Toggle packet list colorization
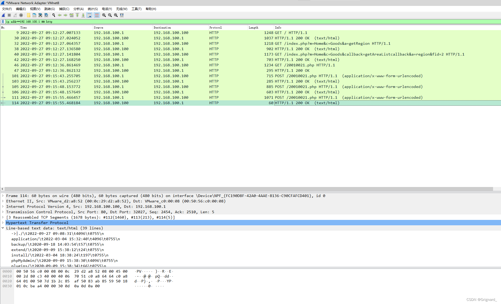Screen dimensions: 501x304 (x=97, y=15)
